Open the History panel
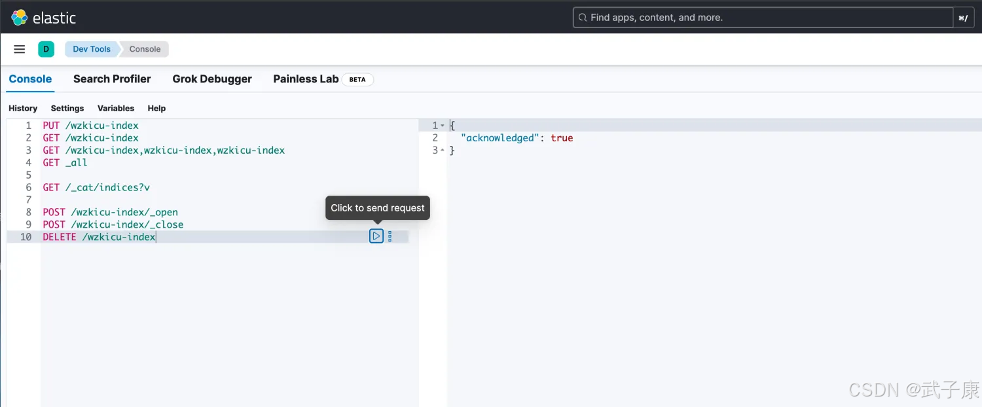The image size is (982, 407). click(23, 109)
